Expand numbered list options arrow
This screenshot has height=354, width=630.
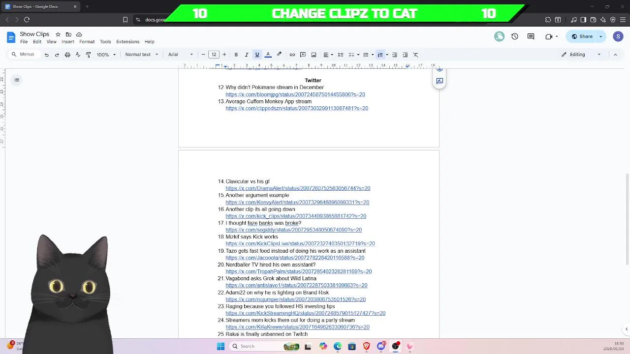387,55
